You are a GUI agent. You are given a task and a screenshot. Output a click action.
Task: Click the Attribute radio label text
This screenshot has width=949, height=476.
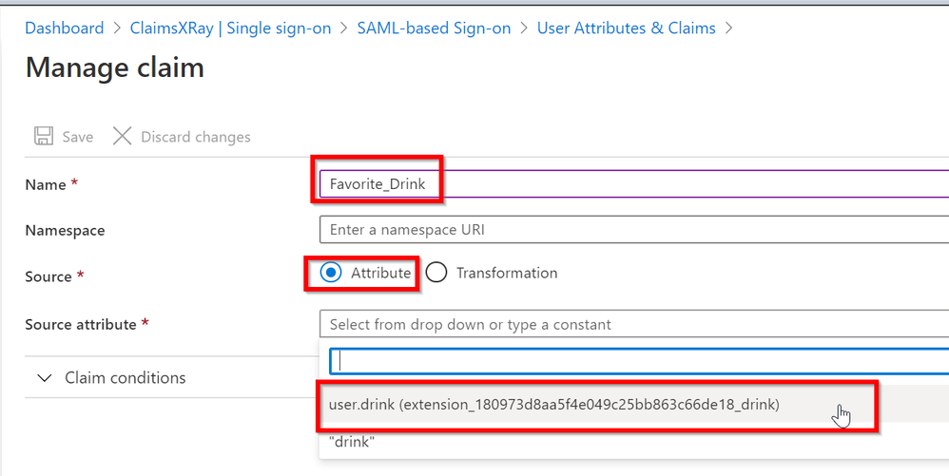[x=380, y=273]
